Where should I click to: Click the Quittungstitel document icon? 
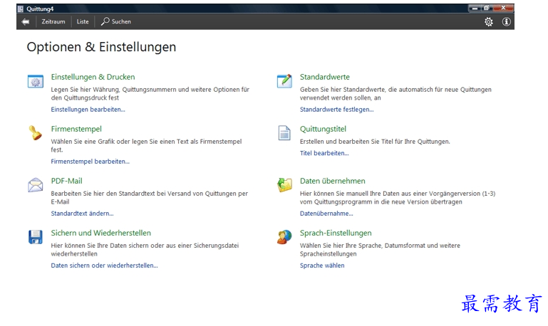(284, 133)
